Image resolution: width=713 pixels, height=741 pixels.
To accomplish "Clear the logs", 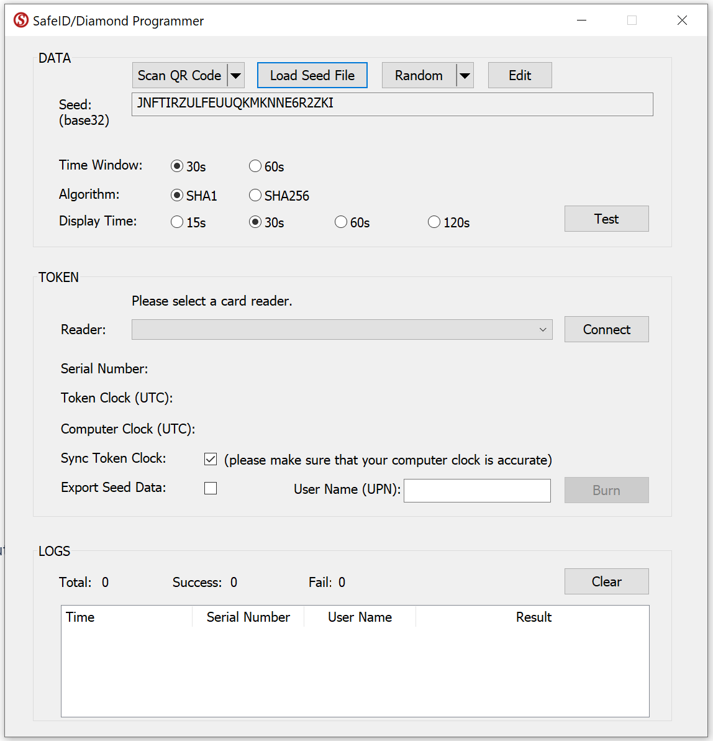I will pos(606,582).
